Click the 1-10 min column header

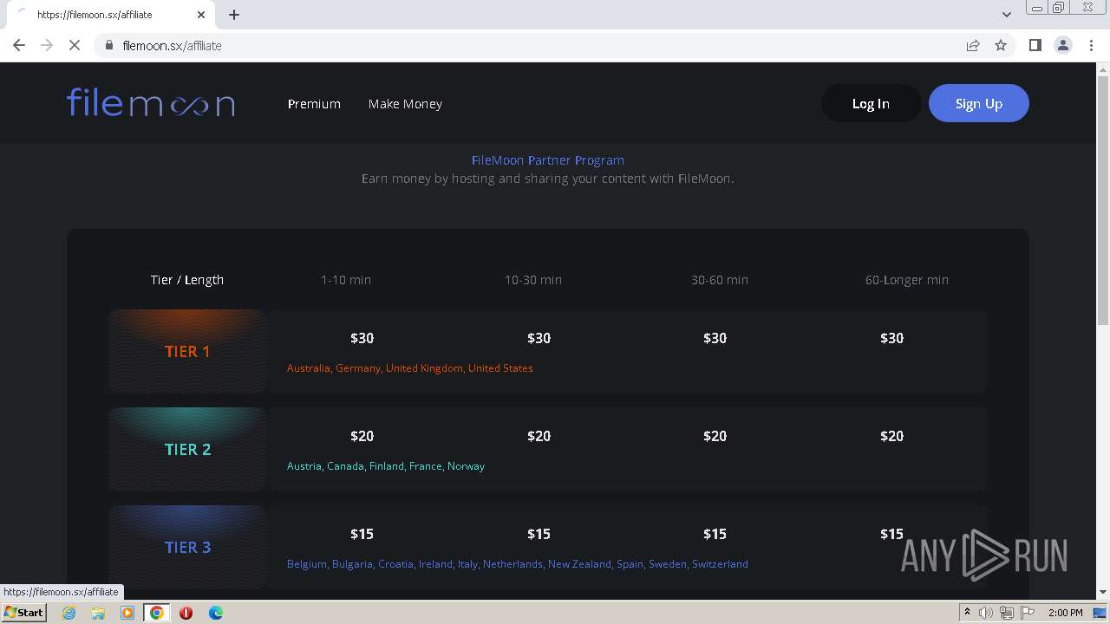coord(346,280)
